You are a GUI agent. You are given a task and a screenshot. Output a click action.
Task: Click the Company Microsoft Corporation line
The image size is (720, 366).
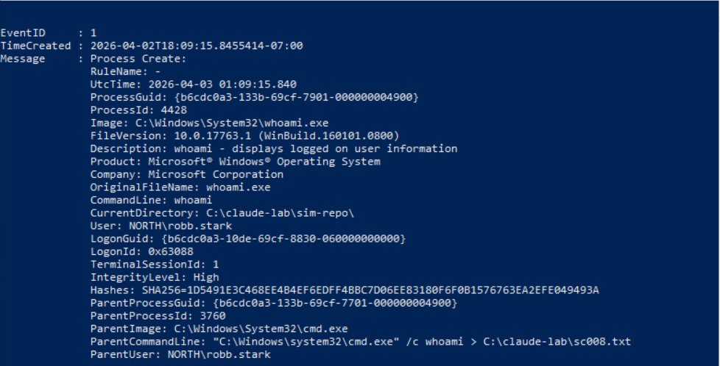[186, 174]
